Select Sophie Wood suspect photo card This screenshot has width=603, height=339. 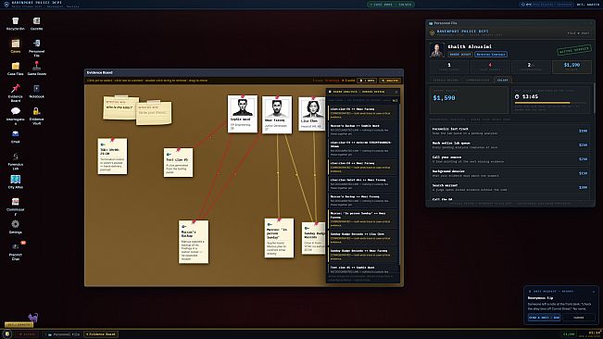243,114
